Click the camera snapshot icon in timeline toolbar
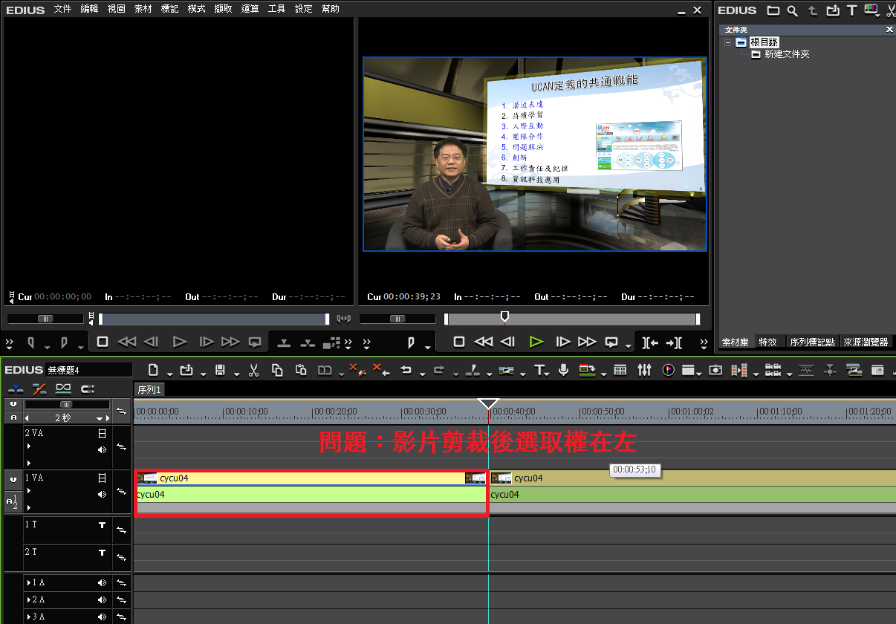This screenshot has height=624, width=896. coord(715,370)
